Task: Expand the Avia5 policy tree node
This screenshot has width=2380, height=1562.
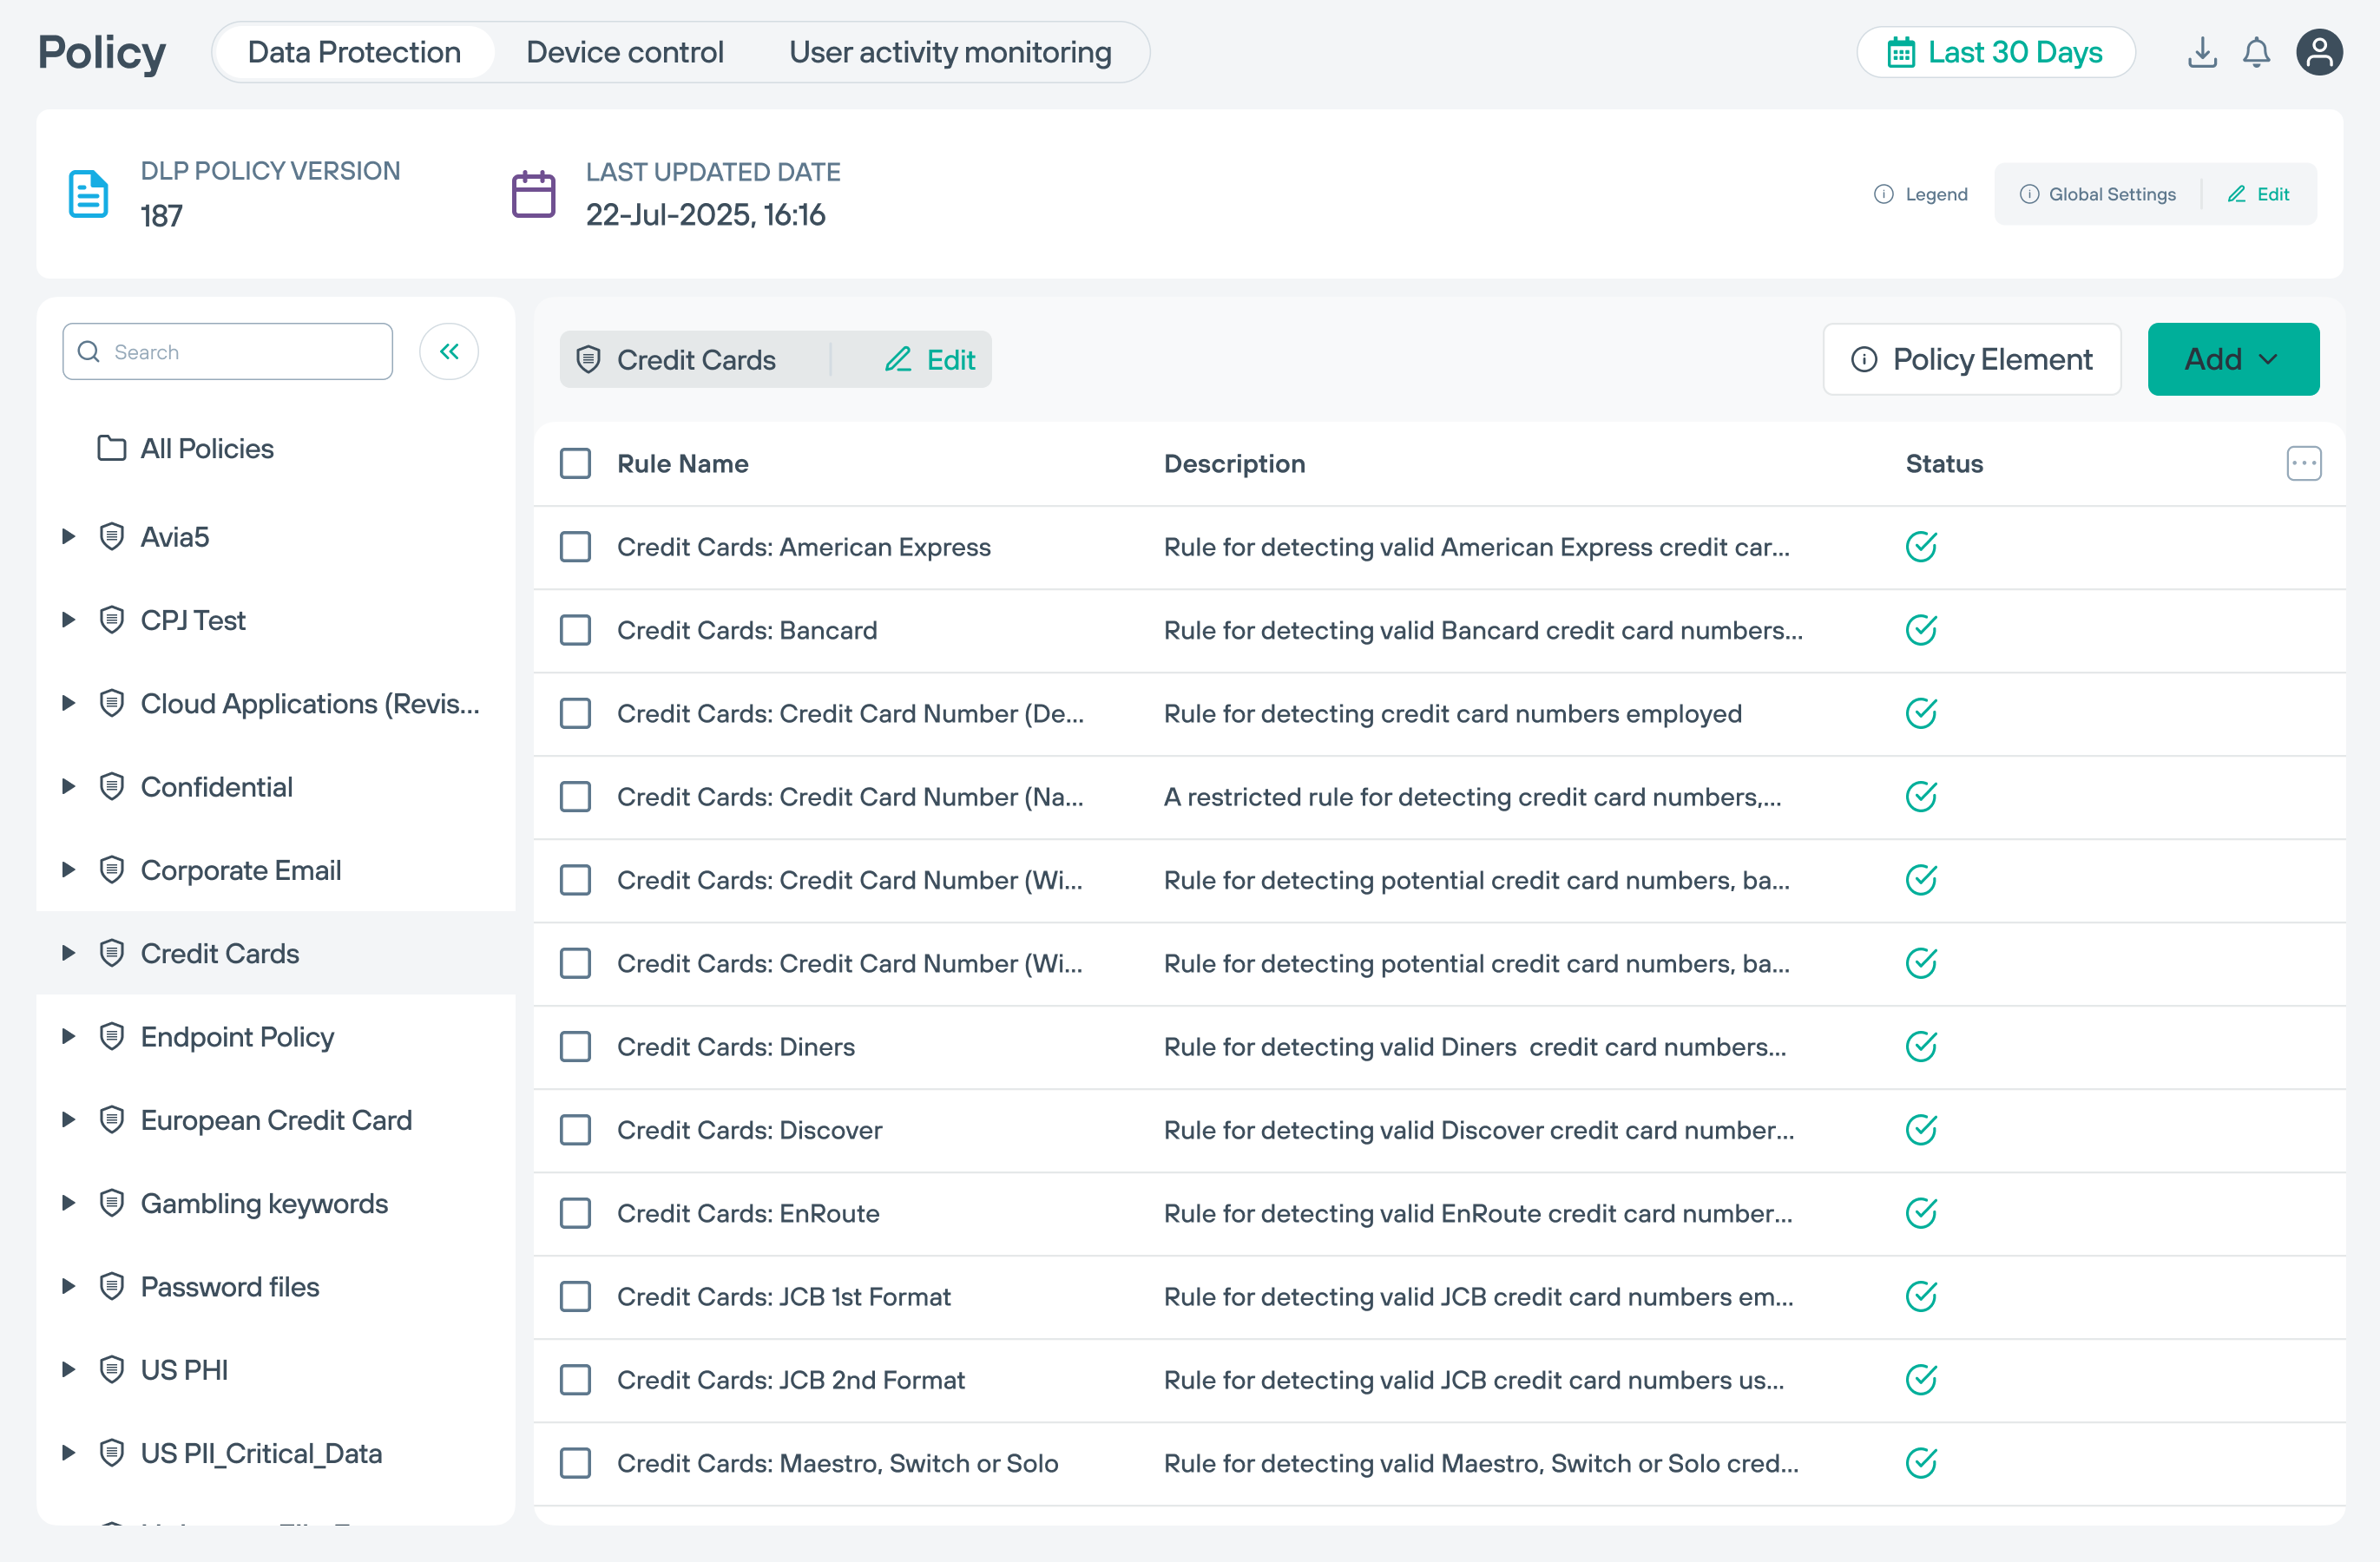Action: [68, 537]
